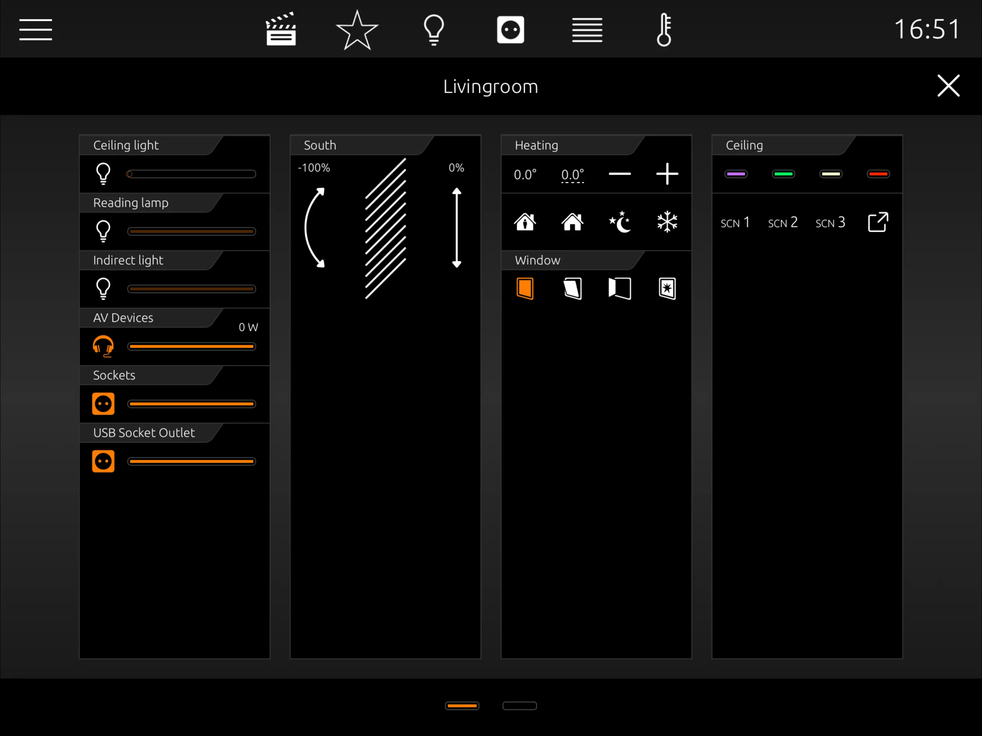Open the thermometer heating view
This screenshot has height=736, width=982.
click(664, 30)
